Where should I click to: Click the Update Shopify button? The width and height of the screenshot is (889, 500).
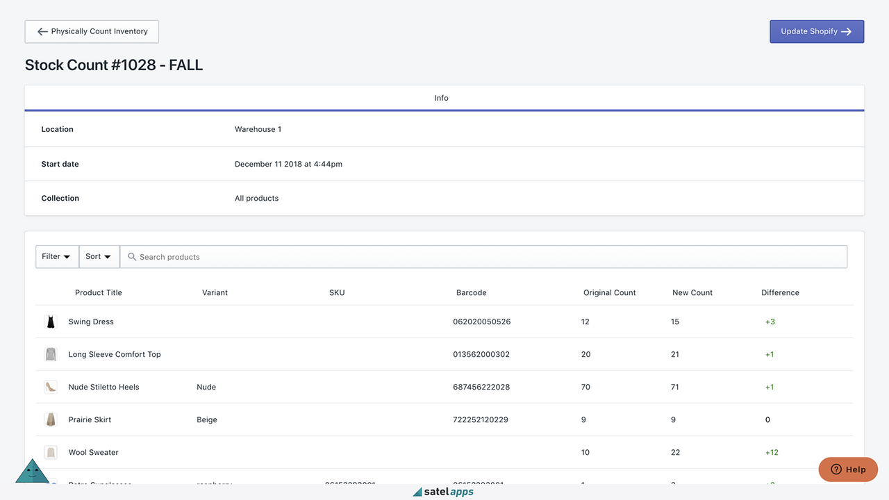pos(817,31)
